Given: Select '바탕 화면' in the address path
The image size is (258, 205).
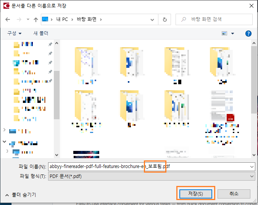Looking at the screenshot, I should (87, 19).
